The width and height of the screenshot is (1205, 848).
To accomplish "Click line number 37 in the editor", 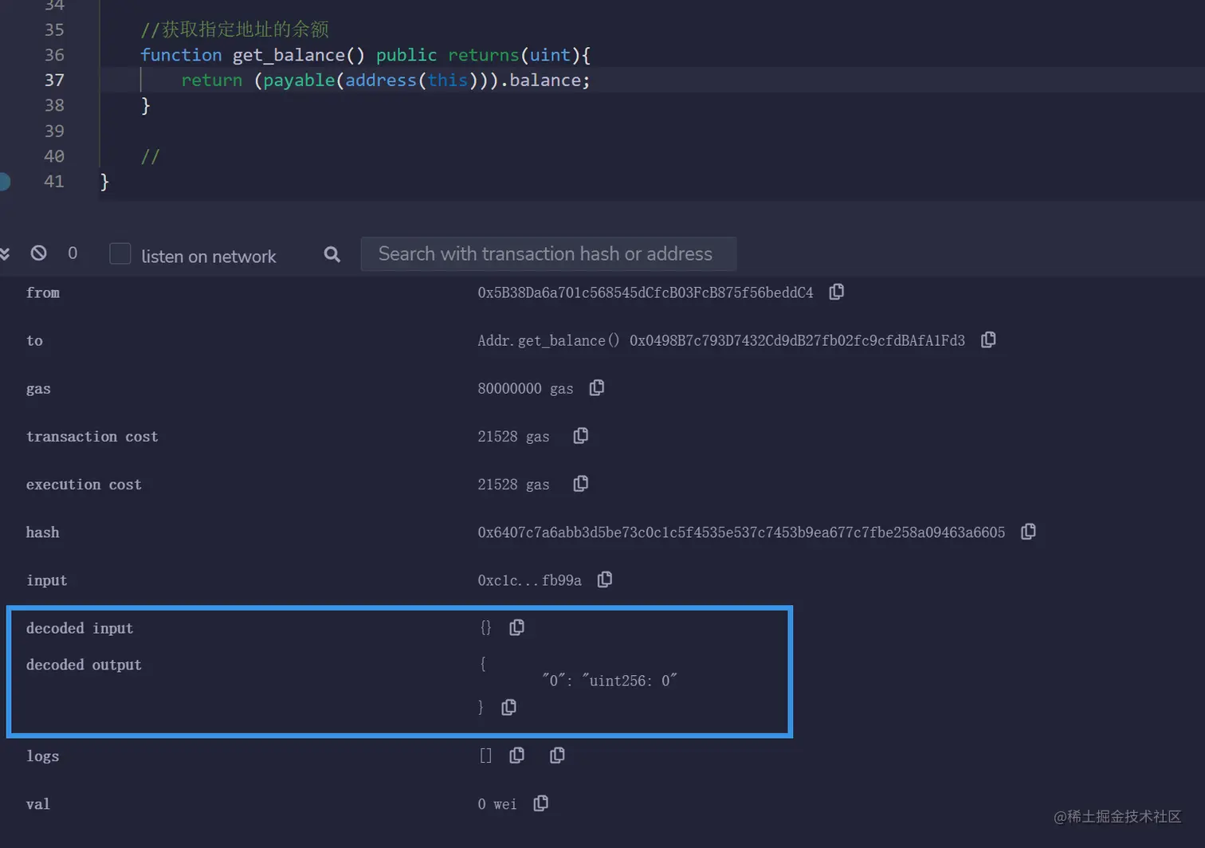I will point(54,80).
